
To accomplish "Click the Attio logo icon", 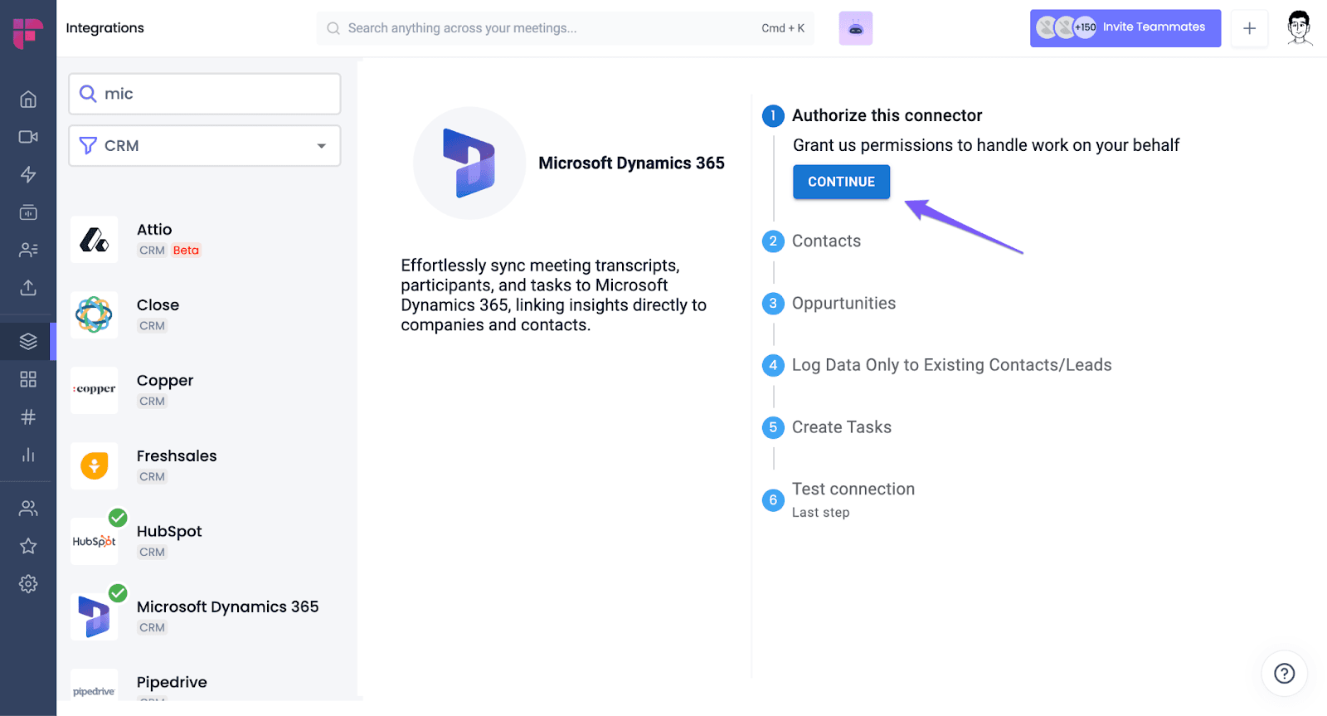I will point(95,240).
